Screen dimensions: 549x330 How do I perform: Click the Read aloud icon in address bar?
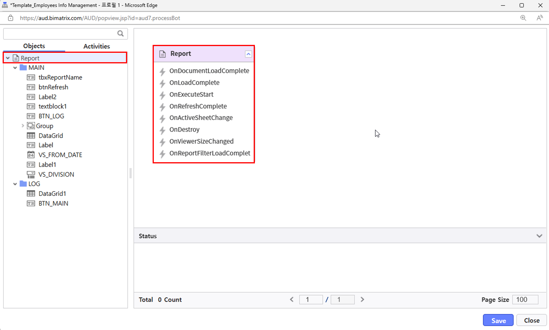[540, 18]
